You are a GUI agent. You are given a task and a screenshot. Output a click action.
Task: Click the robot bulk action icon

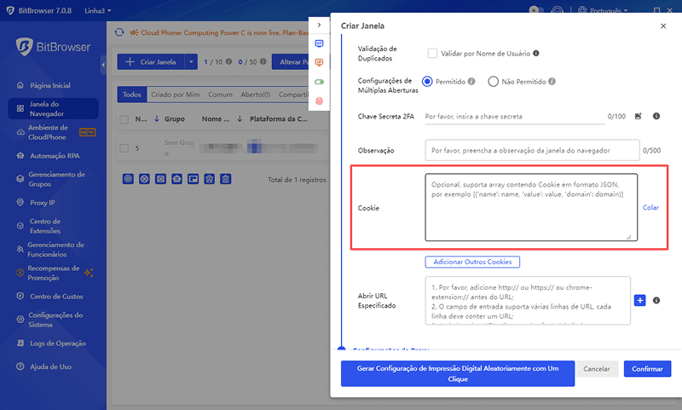176,179
